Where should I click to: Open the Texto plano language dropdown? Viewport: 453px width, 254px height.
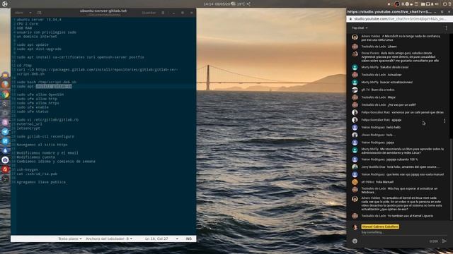[69, 238]
